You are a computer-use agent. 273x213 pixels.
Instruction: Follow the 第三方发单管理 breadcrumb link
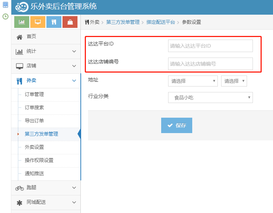pos(123,22)
